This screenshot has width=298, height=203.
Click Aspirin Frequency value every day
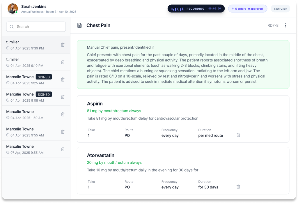click(x=170, y=135)
